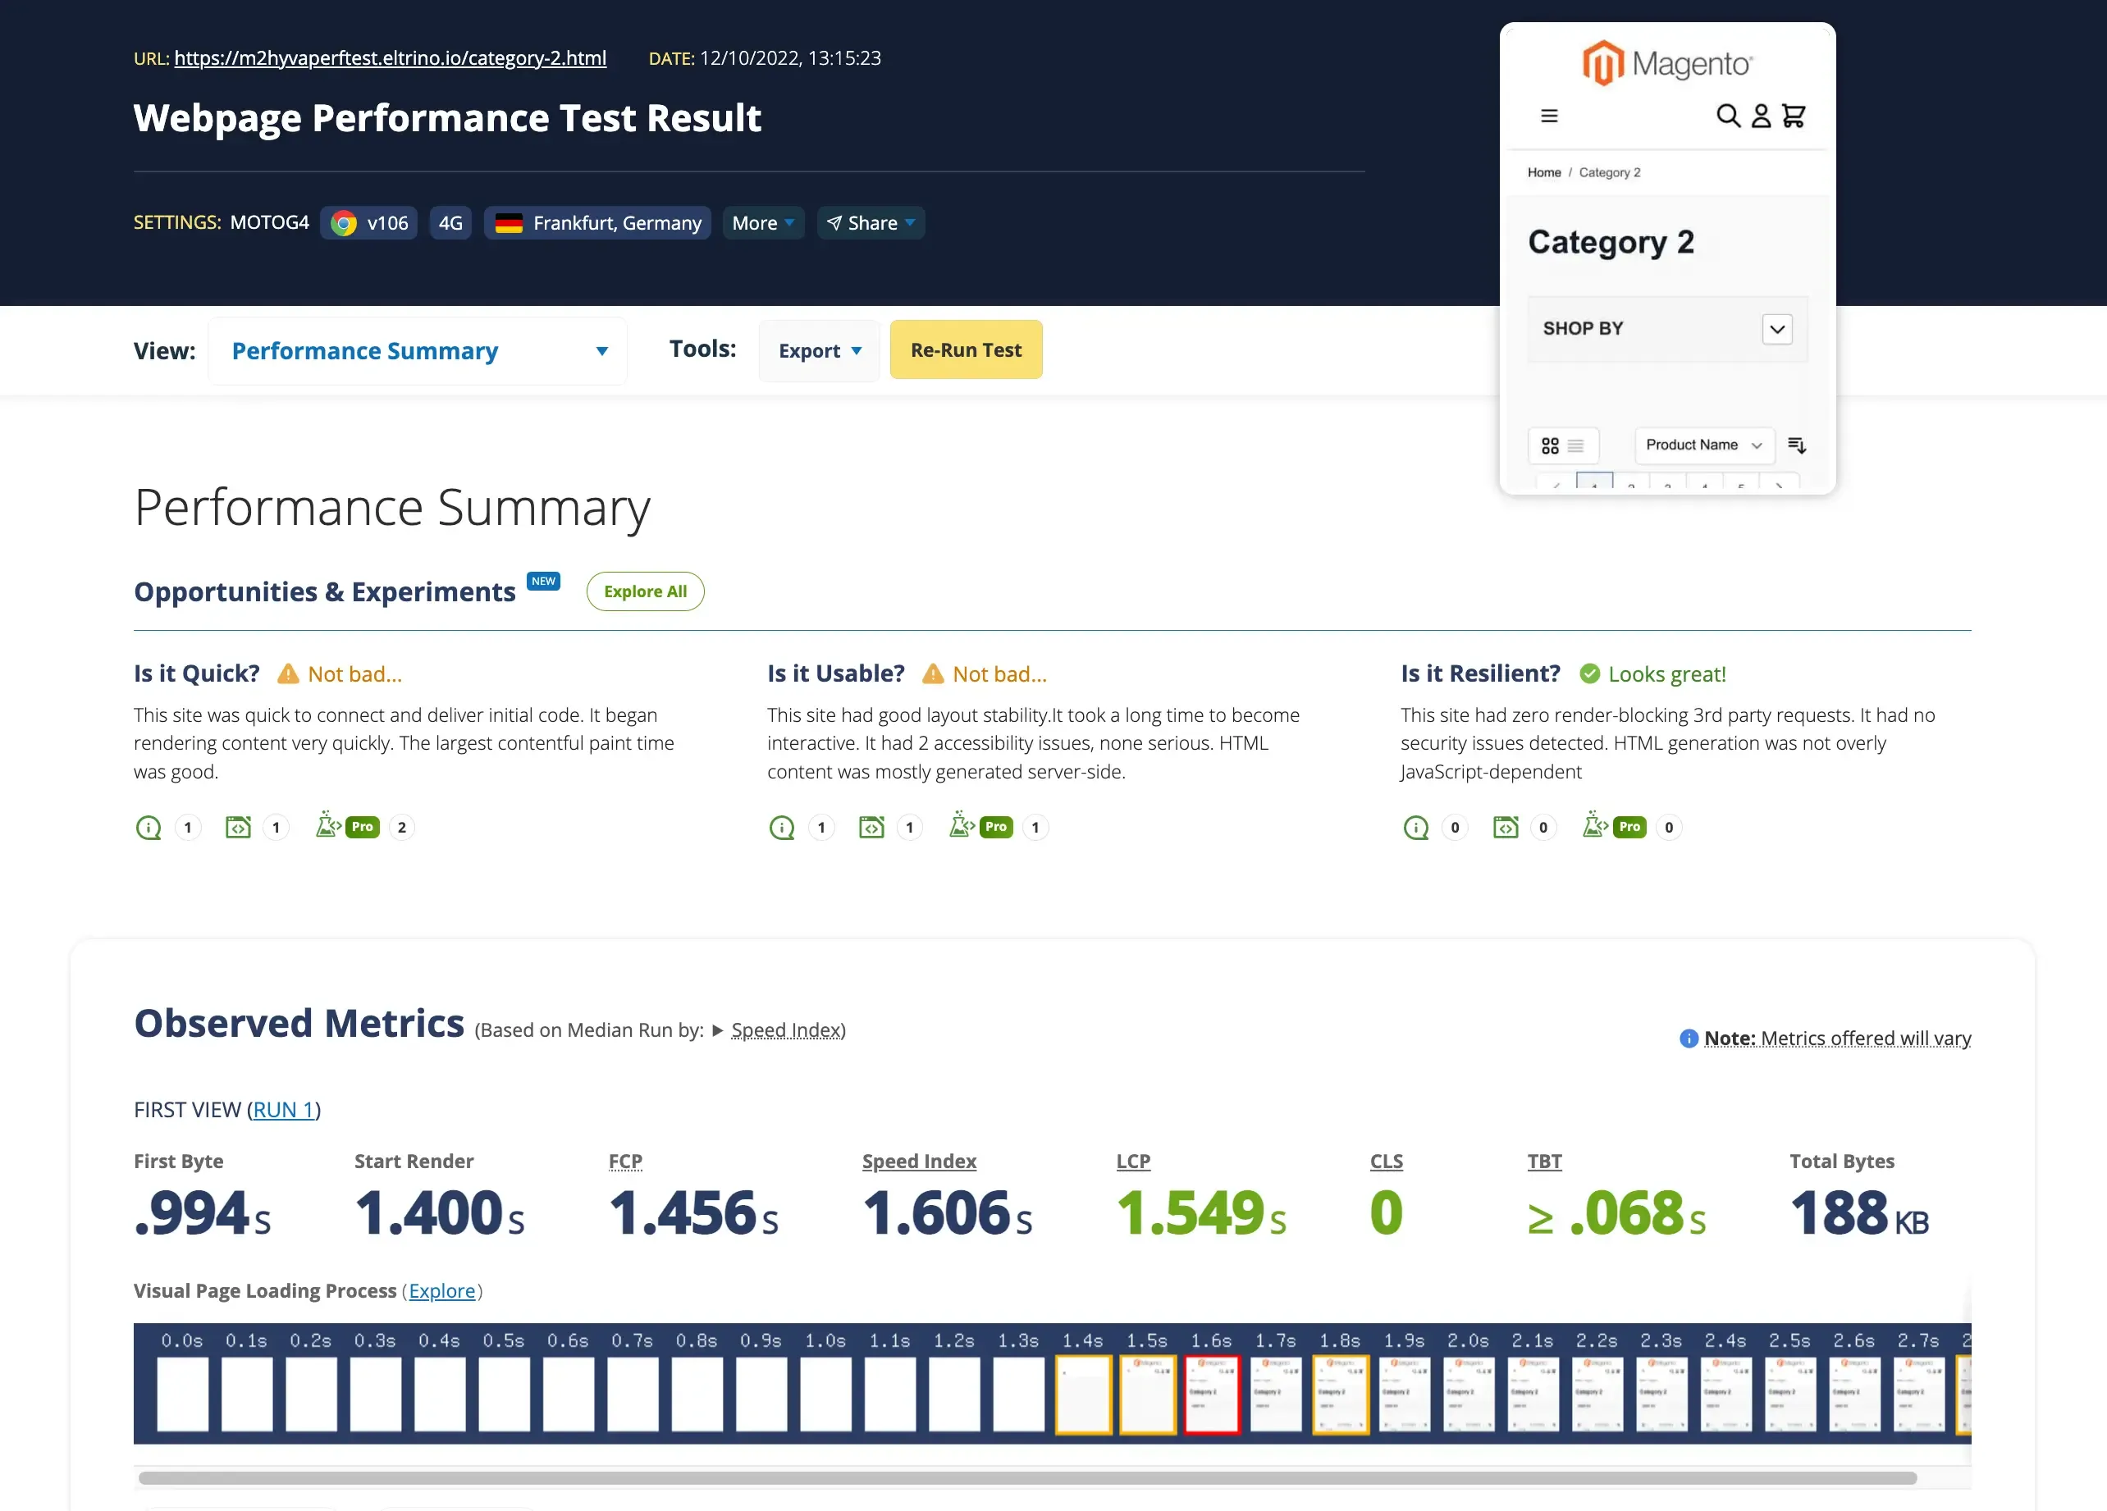
Task: Click the Explore All button
Action: click(x=645, y=591)
